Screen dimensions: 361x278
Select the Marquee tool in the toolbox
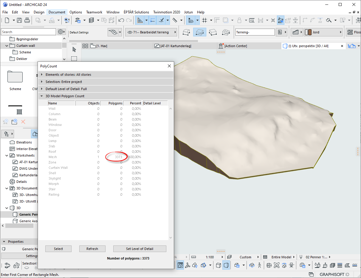point(74,59)
